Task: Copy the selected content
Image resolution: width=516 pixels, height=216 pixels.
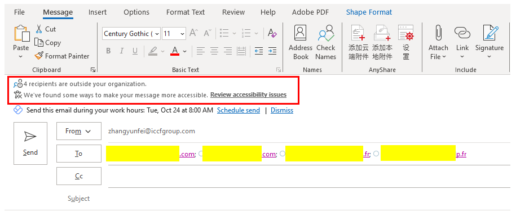Action: [48, 43]
